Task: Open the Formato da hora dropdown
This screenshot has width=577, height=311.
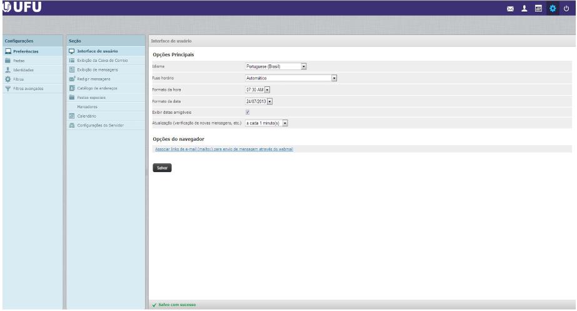Action: 261,89
